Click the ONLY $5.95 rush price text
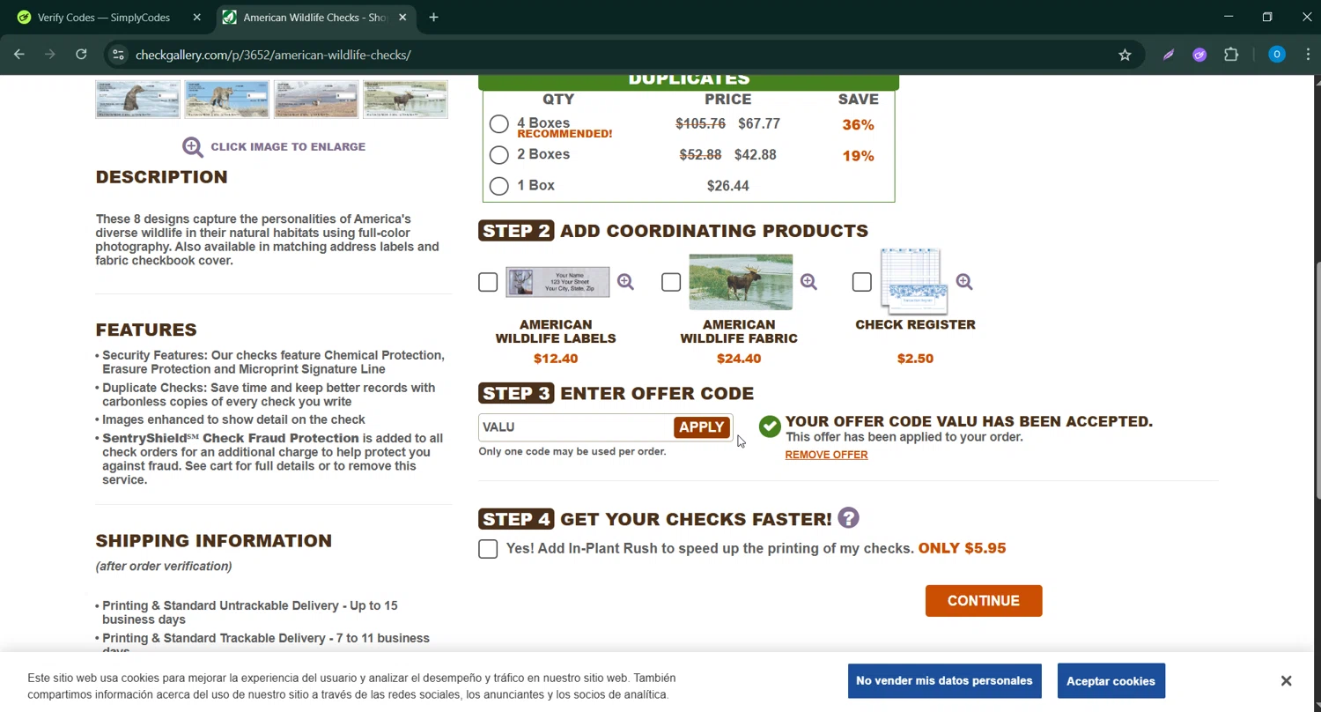The height and width of the screenshot is (712, 1321). click(x=962, y=548)
